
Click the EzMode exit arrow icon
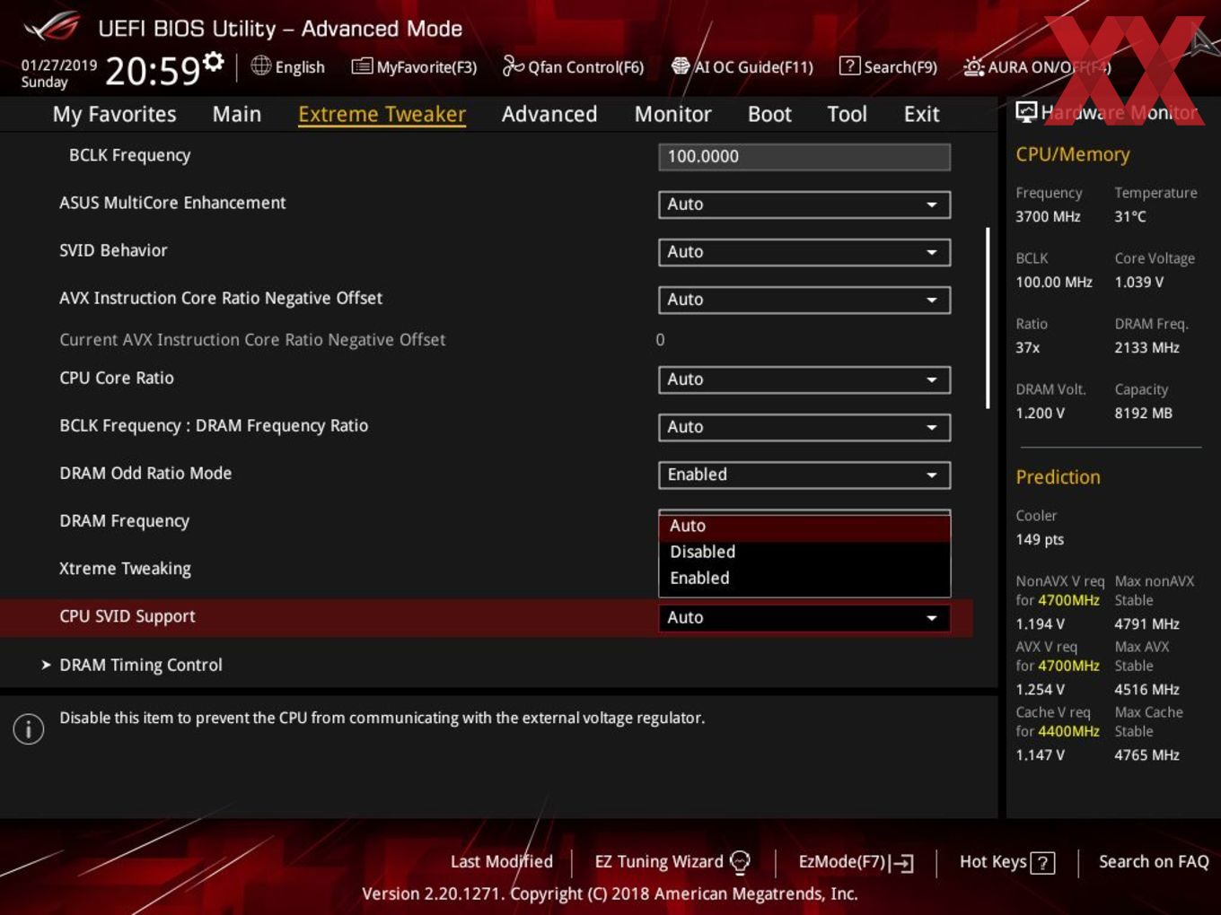902,863
